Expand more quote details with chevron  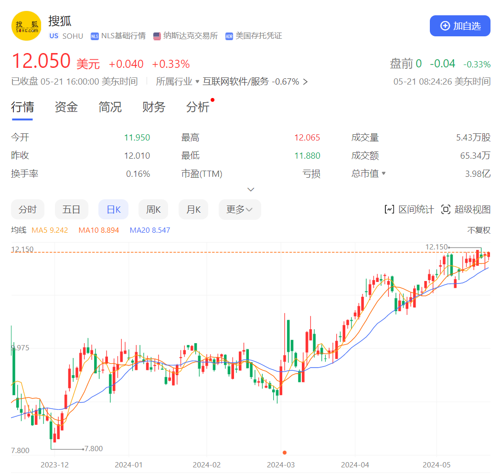click(x=251, y=190)
